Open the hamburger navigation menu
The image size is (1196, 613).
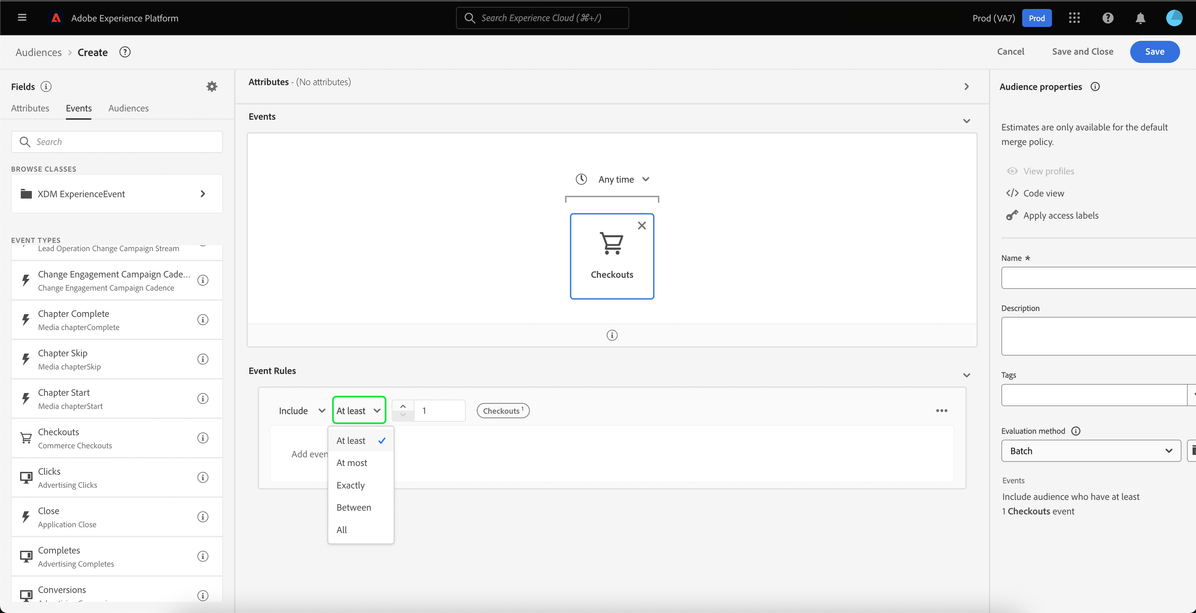point(22,18)
